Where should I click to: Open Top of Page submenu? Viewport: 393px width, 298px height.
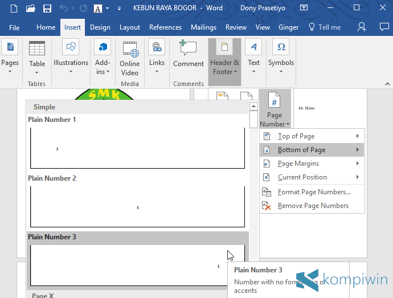[312, 136]
